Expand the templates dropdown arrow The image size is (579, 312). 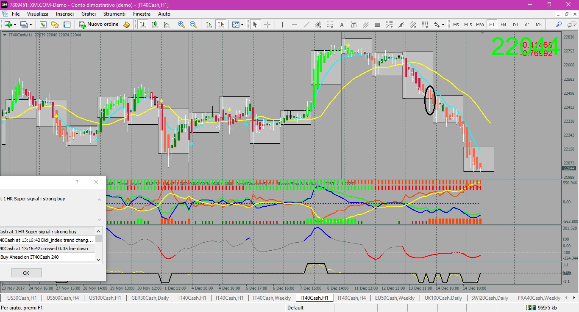coord(242,25)
